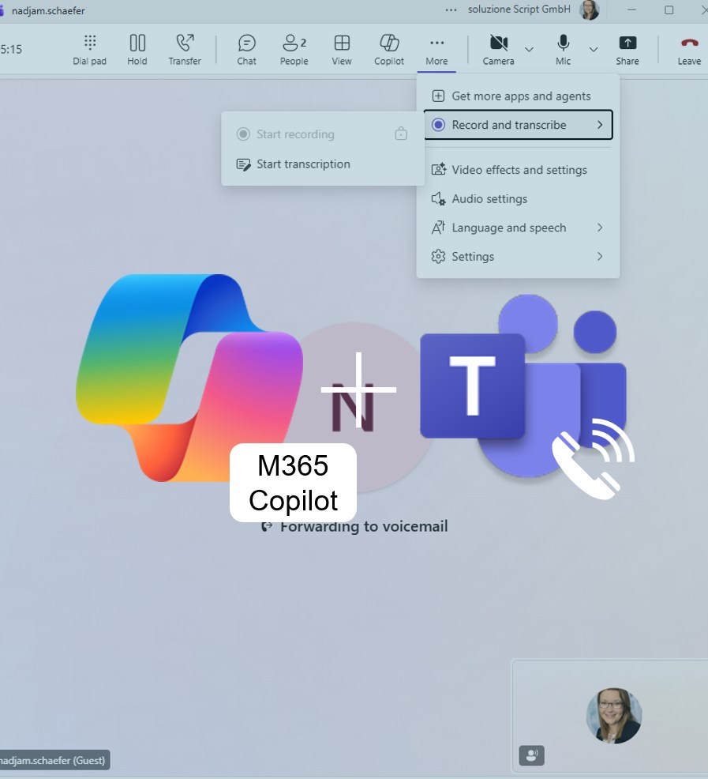Launch Copilot from the toolbar

point(389,49)
